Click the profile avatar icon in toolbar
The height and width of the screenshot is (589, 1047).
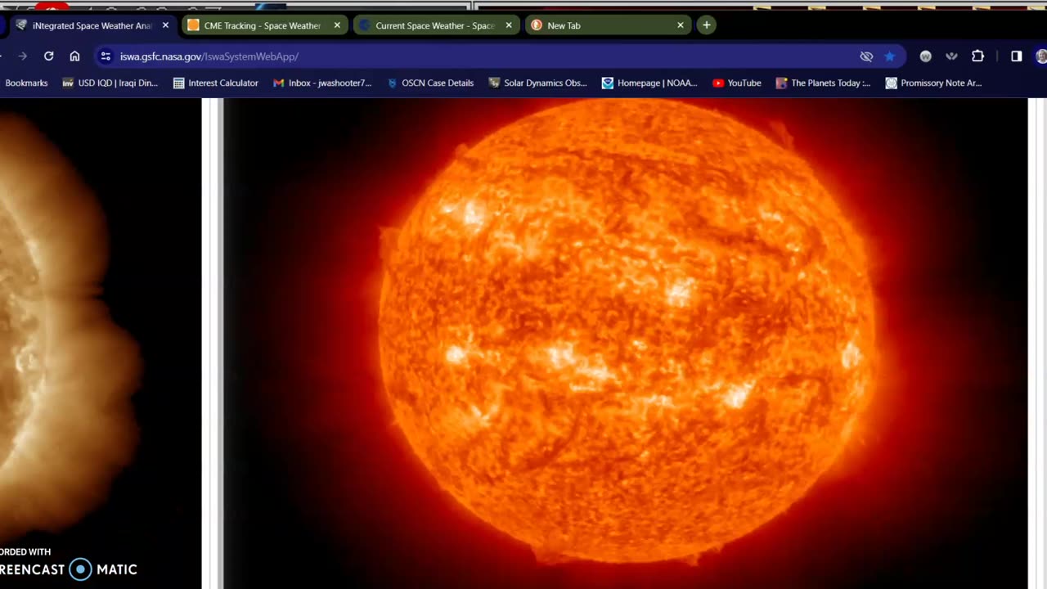click(1041, 56)
